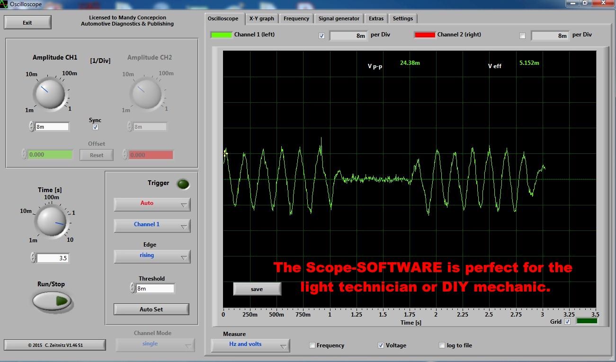
Task: Click the V eff value 5.152m
Action: [529, 63]
